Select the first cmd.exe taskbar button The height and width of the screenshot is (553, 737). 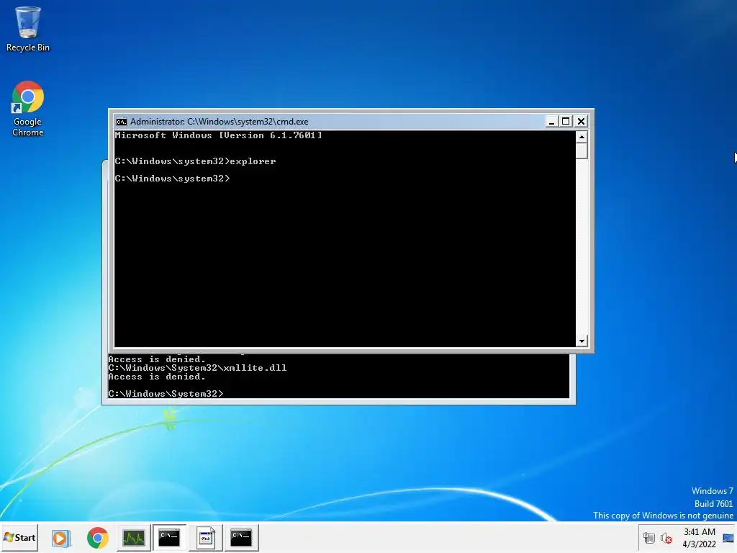coord(169,537)
